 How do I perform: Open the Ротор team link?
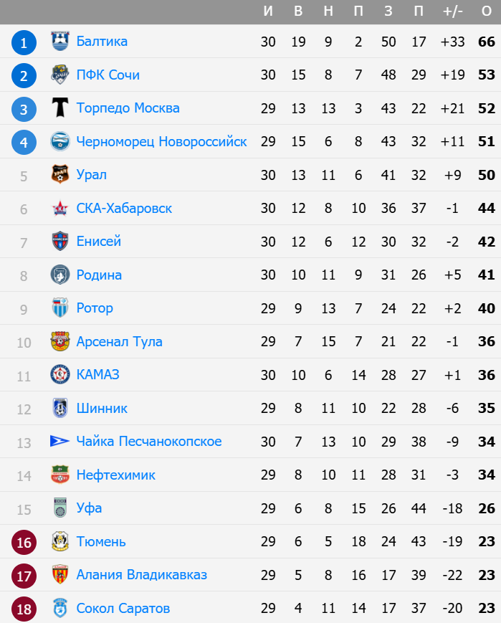95,308
